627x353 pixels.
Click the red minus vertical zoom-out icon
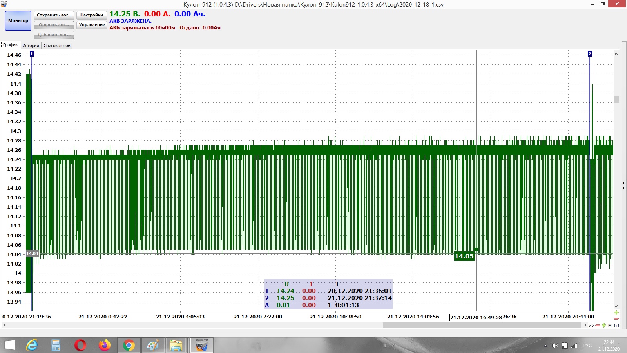[x=616, y=319]
